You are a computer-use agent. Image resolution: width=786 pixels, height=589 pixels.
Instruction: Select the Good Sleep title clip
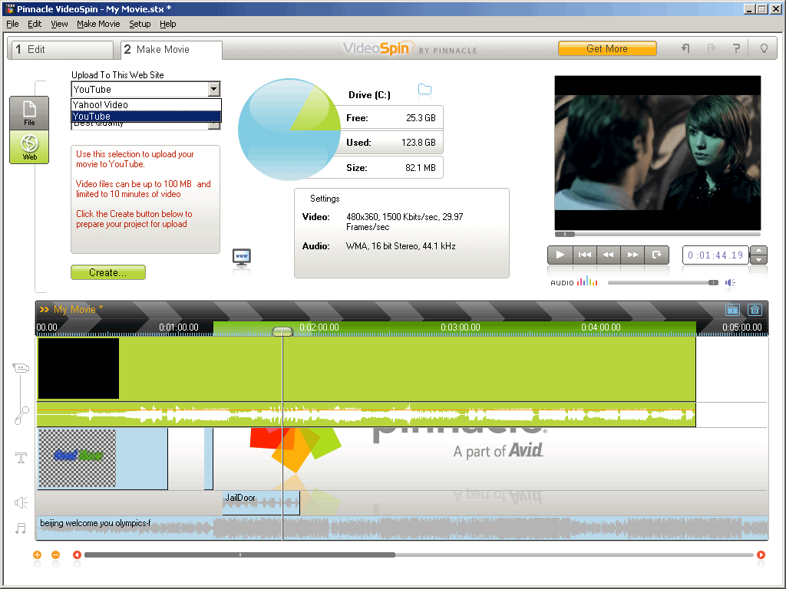103,459
